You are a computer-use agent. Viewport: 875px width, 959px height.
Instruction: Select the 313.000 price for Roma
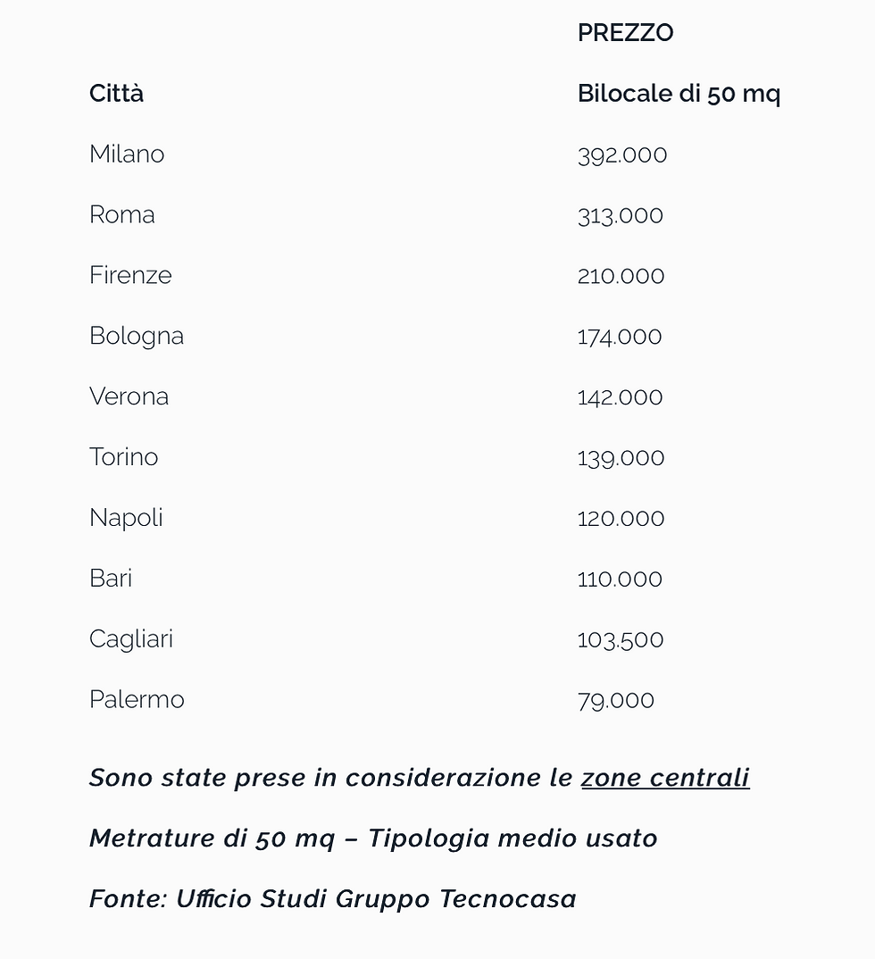(621, 215)
